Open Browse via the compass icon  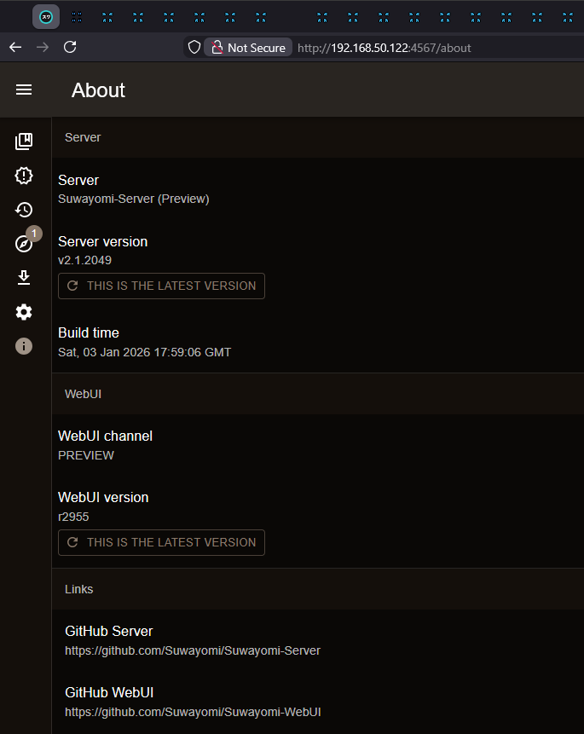click(x=24, y=244)
